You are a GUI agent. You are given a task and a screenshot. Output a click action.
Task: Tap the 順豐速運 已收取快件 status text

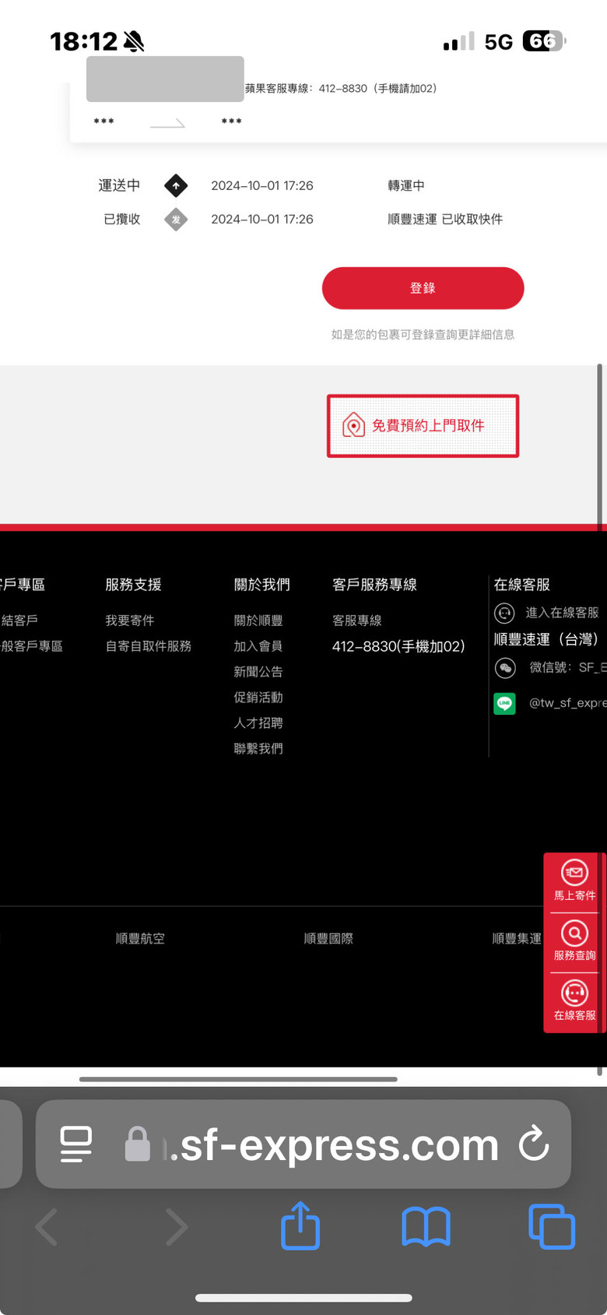[x=445, y=220]
